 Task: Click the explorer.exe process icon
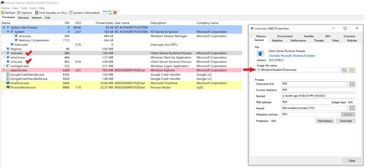[x=8, y=70]
